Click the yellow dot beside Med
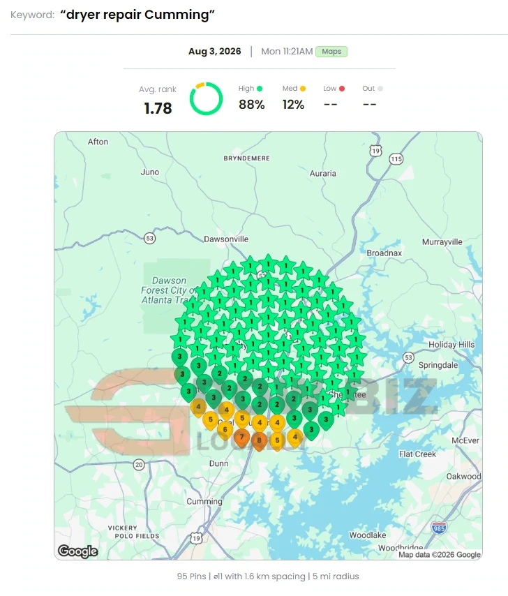 click(303, 89)
